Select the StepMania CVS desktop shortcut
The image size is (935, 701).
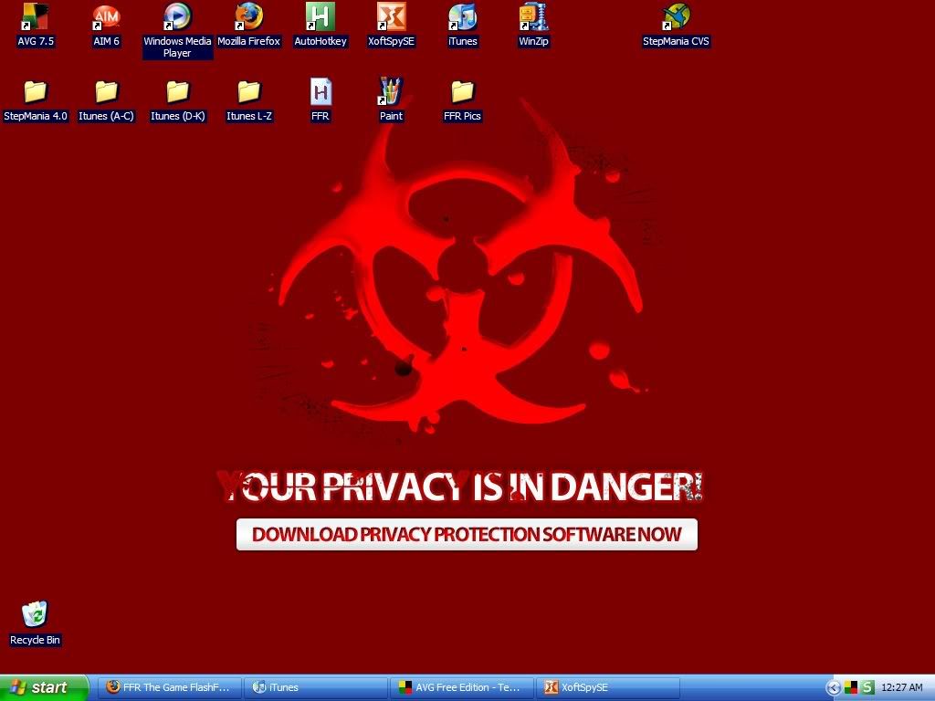coord(676,18)
